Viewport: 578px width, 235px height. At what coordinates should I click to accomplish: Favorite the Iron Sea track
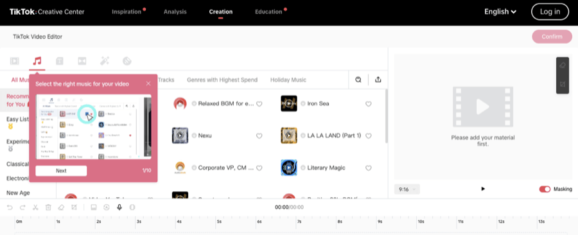tap(368, 104)
